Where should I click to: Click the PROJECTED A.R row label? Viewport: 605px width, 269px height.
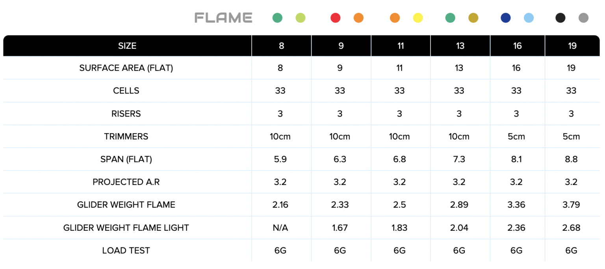point(126,182)
